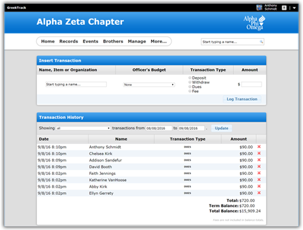This screenshot has width=303, height=230.
Task: Select the Deposit transaction type
Action: tap(190, 78)
